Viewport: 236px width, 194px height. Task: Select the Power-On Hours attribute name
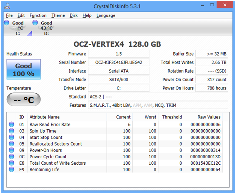pos(46,150)
